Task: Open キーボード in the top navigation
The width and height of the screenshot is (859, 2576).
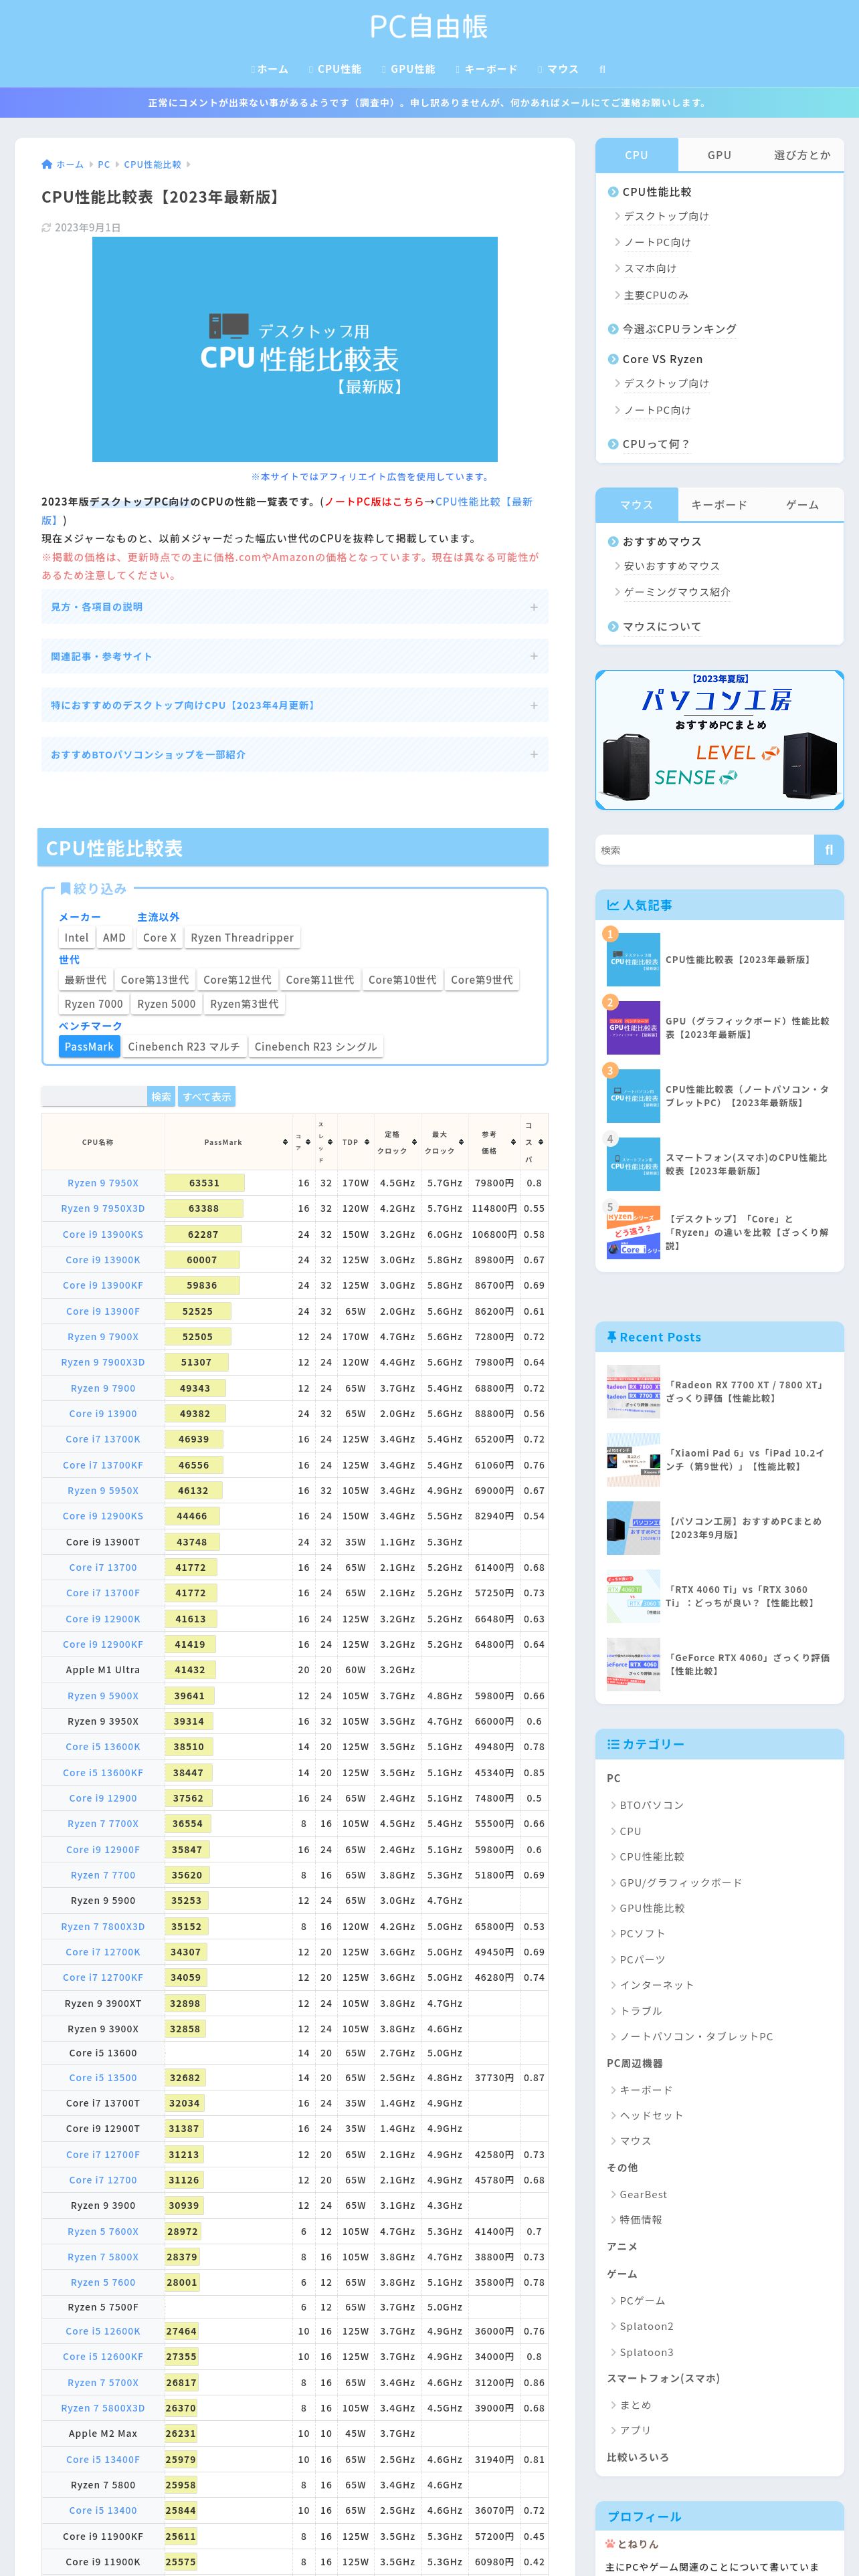Action: (x=486, y=69)
